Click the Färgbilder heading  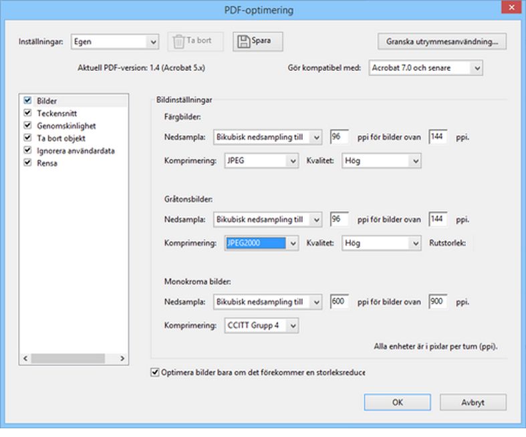[x=182, y=117]
